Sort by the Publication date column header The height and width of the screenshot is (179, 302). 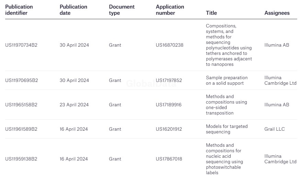pyautogui.click(x=73, y=10)
